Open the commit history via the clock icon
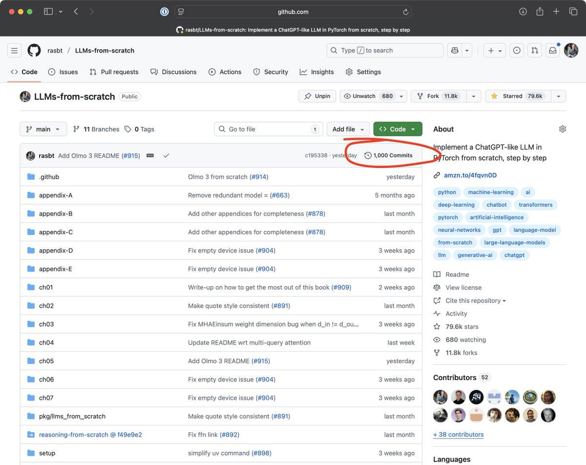The image size is (586, 465). pyautogui.click(x=368, y=155)
